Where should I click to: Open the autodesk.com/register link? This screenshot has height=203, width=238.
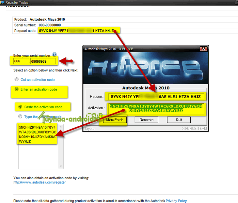click(x=40, y=182)
